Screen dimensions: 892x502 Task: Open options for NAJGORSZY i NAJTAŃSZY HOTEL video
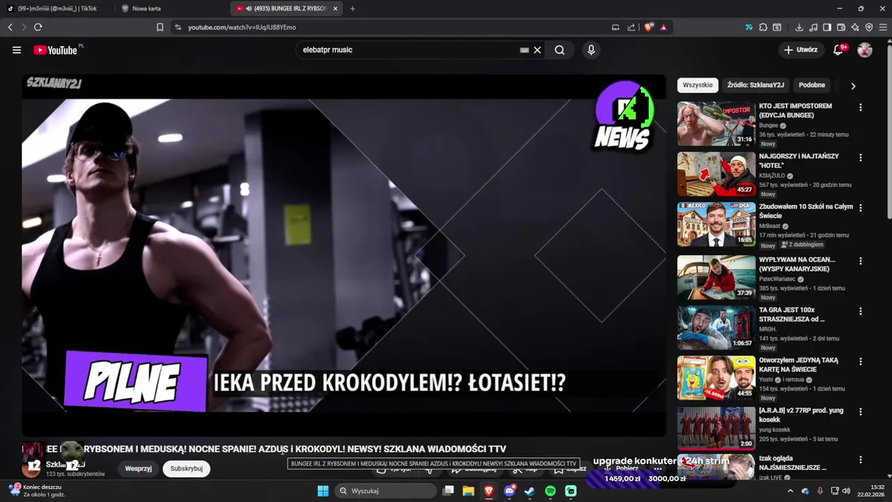tap(861, 158)
